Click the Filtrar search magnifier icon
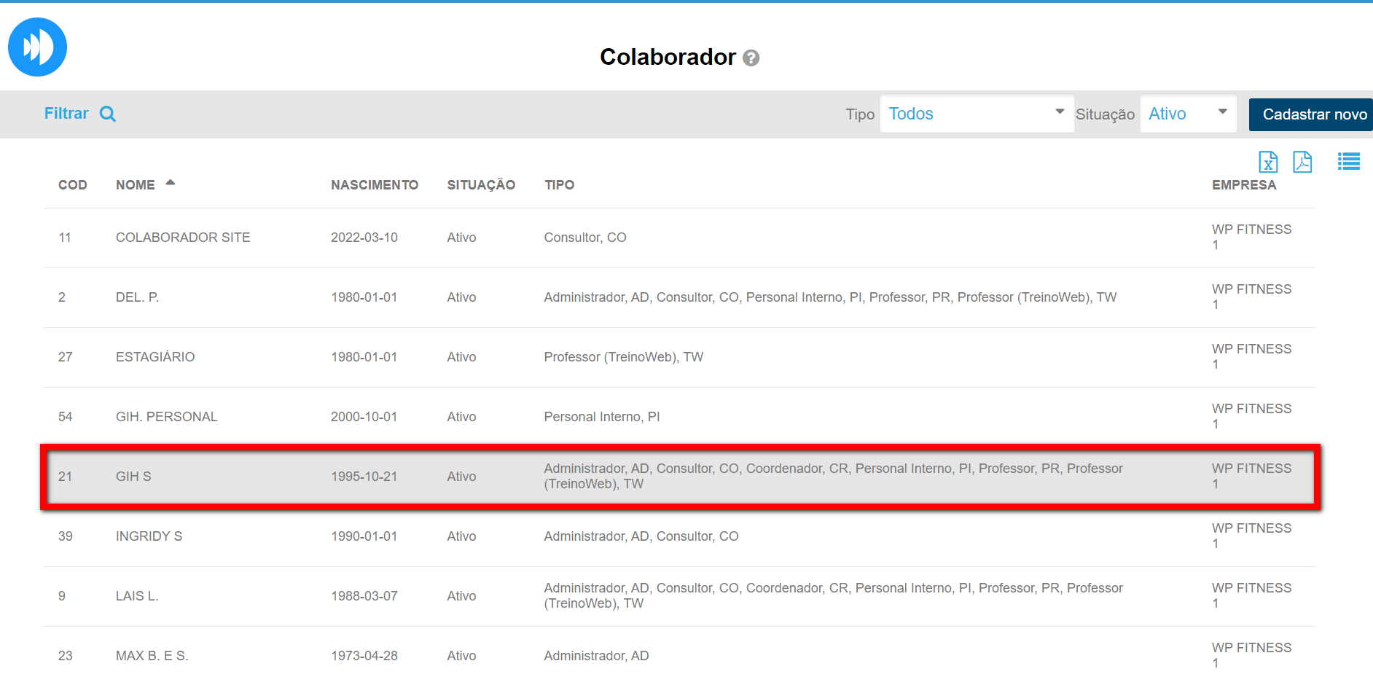The width and height of the screenshot is (1373, 677). (x=108, y=114)
